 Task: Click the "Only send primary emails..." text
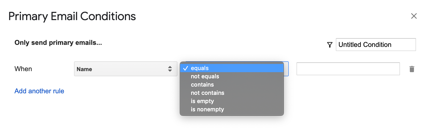(x=58, y=43)
